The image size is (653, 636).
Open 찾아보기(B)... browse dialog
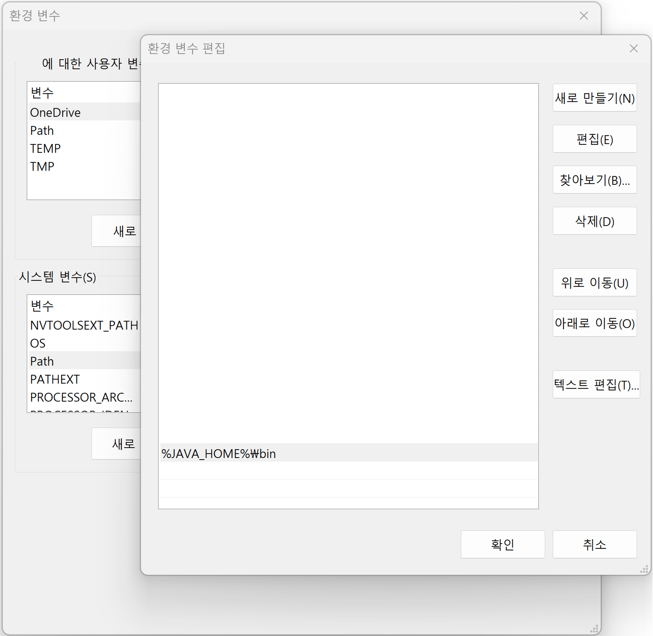(x=594, y=180)
